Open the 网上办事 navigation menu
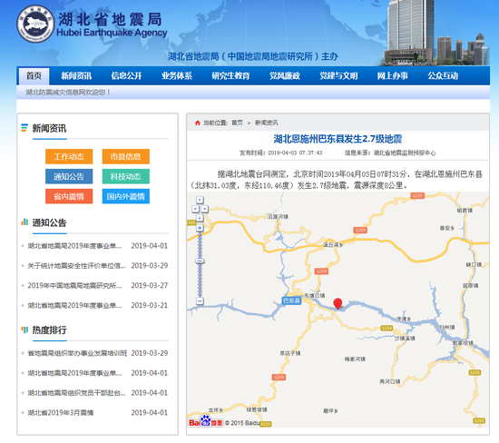The height and width of the screenshot is (443, 499). [392, 75]
